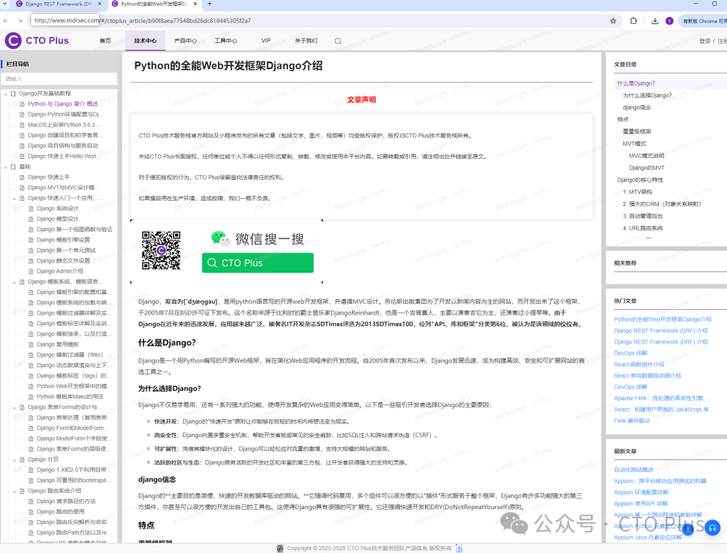Bookmark this page with the star icon
The image size is (727, 553).
coord(613,21)
